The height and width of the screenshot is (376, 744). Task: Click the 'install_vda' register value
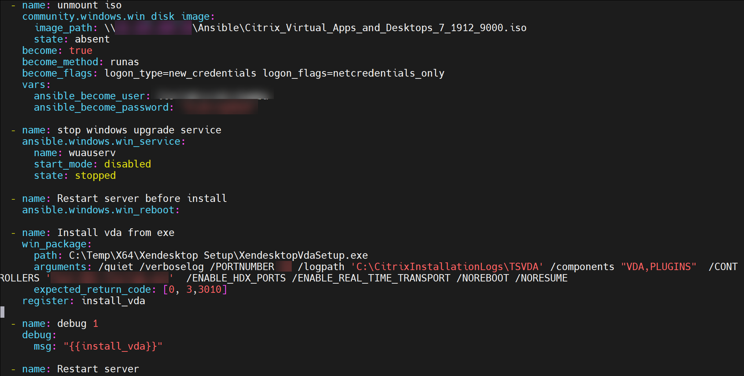pos(113,301)
